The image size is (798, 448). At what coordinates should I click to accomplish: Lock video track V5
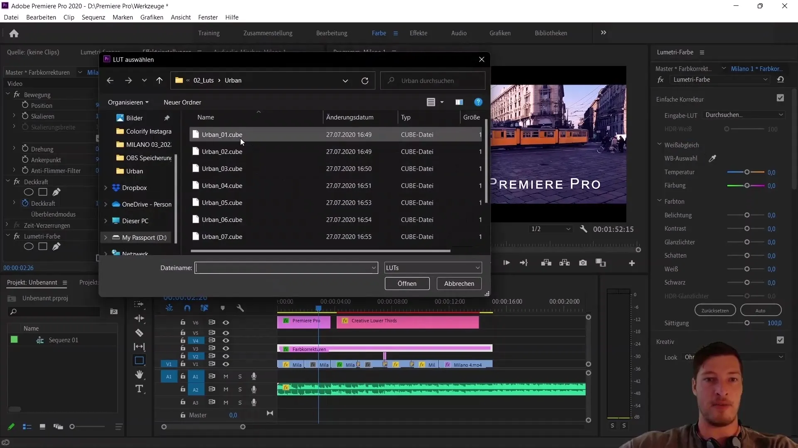click(x=182, y=333)
